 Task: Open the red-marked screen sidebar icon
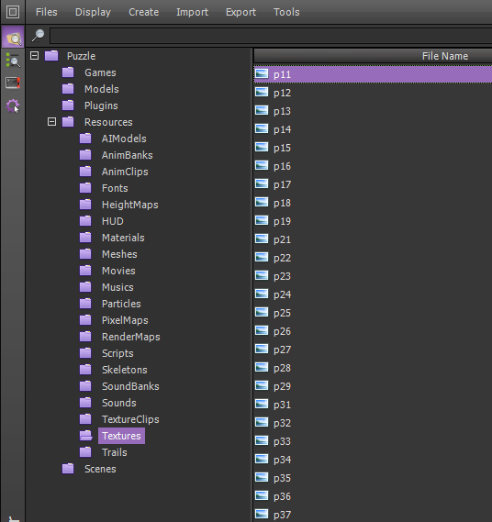(x=13, y=83)
